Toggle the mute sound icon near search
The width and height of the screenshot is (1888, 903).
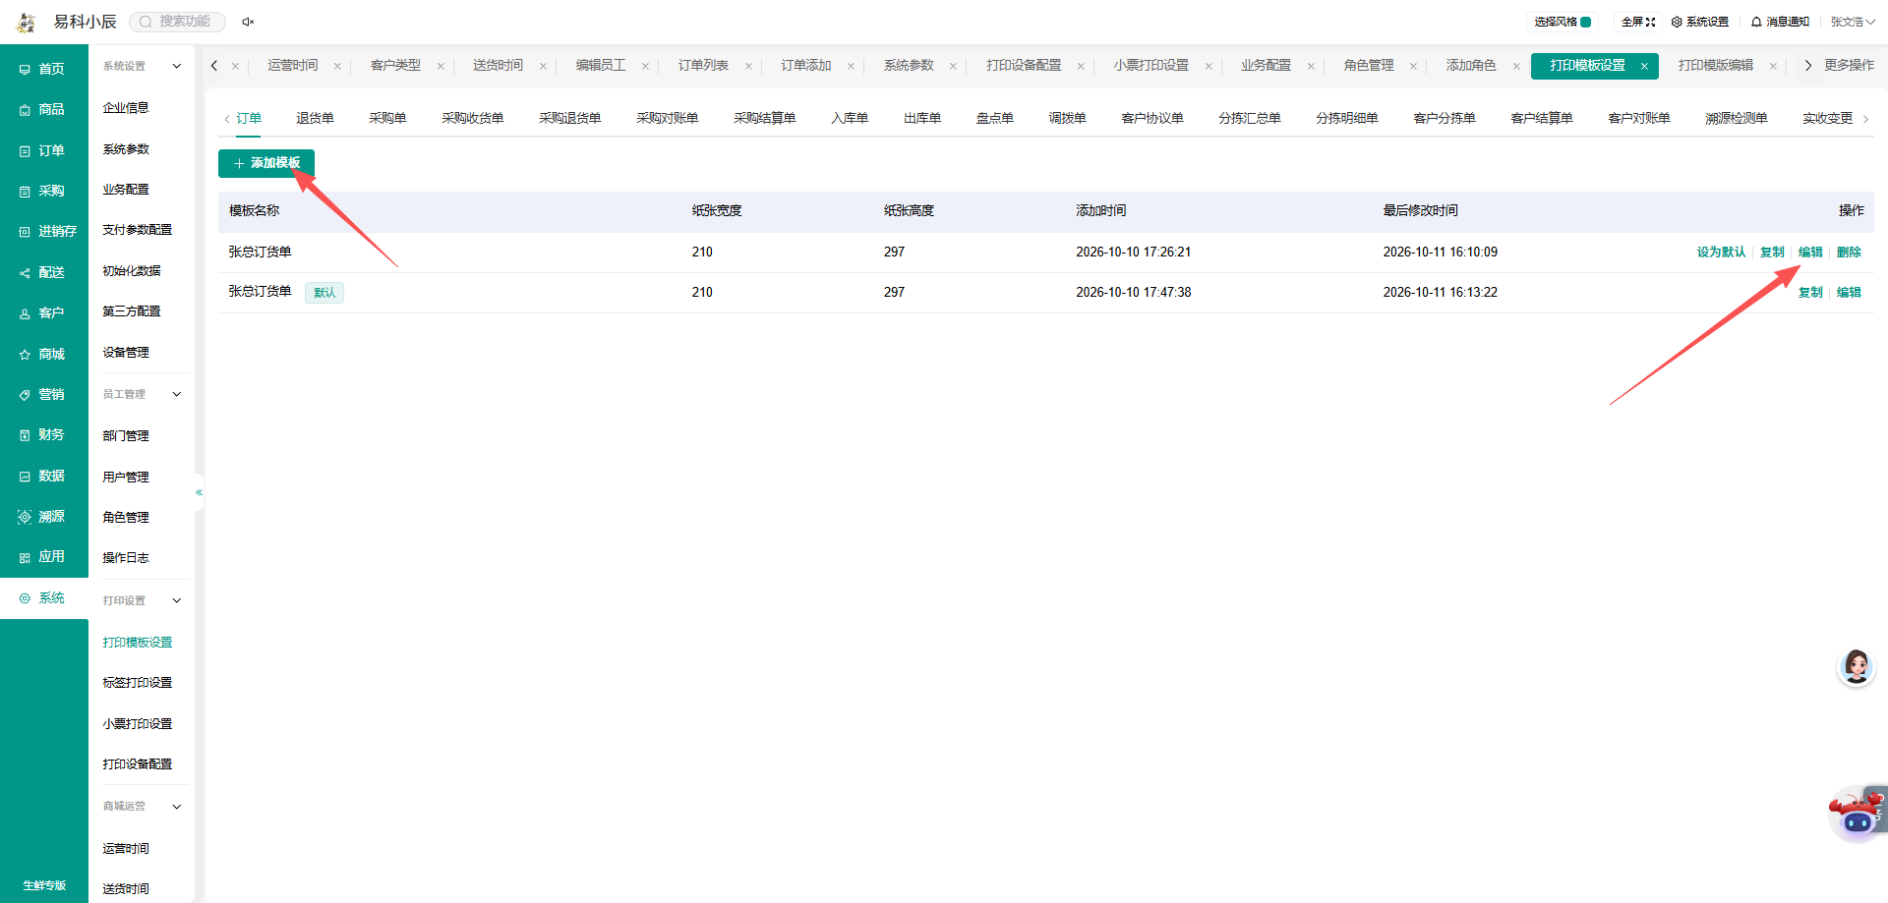coord(248,22)
